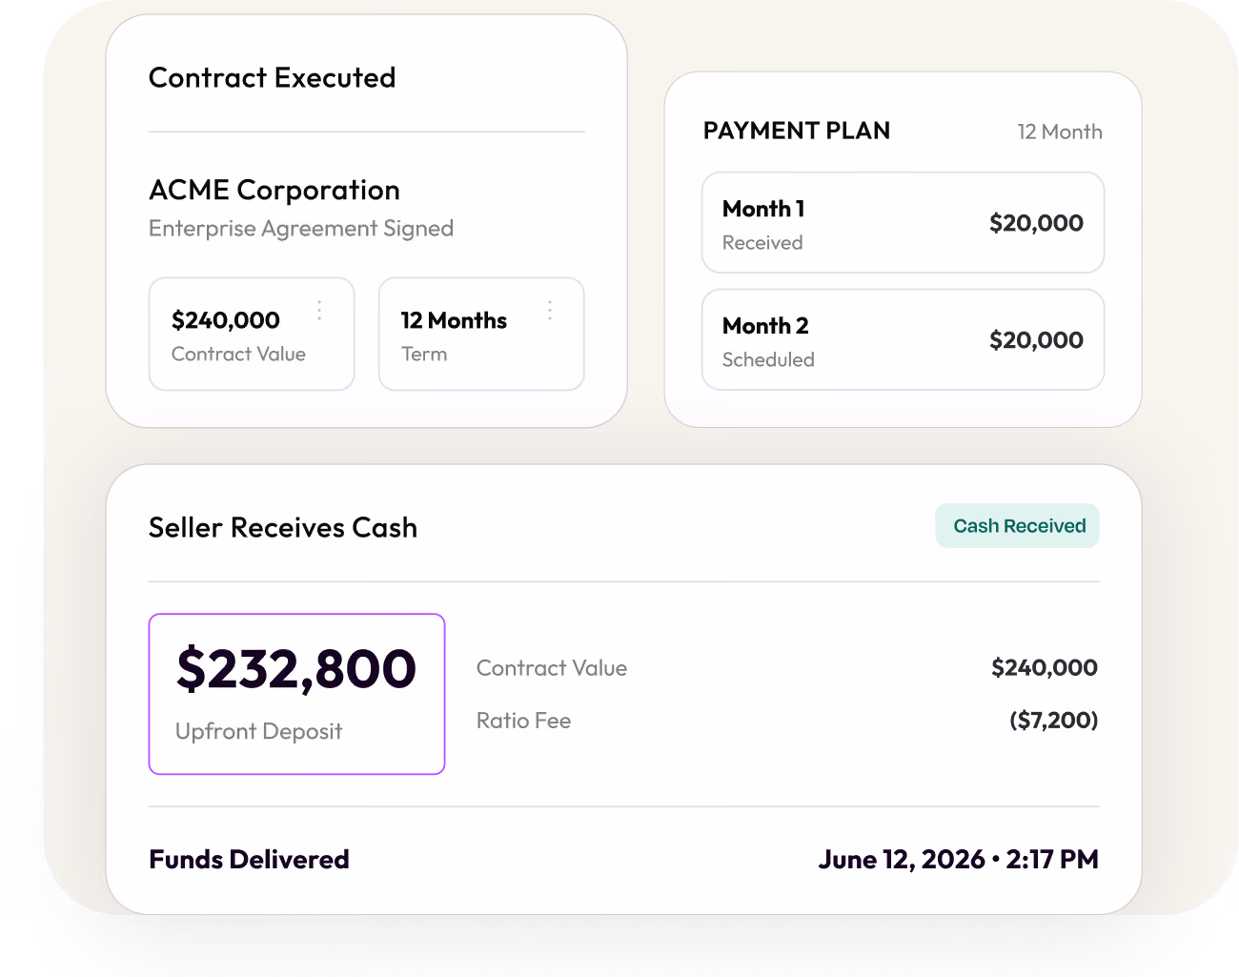Click the Contract Executed heading
Screen dimensions: 1239x977
click(x=273, y=77)
